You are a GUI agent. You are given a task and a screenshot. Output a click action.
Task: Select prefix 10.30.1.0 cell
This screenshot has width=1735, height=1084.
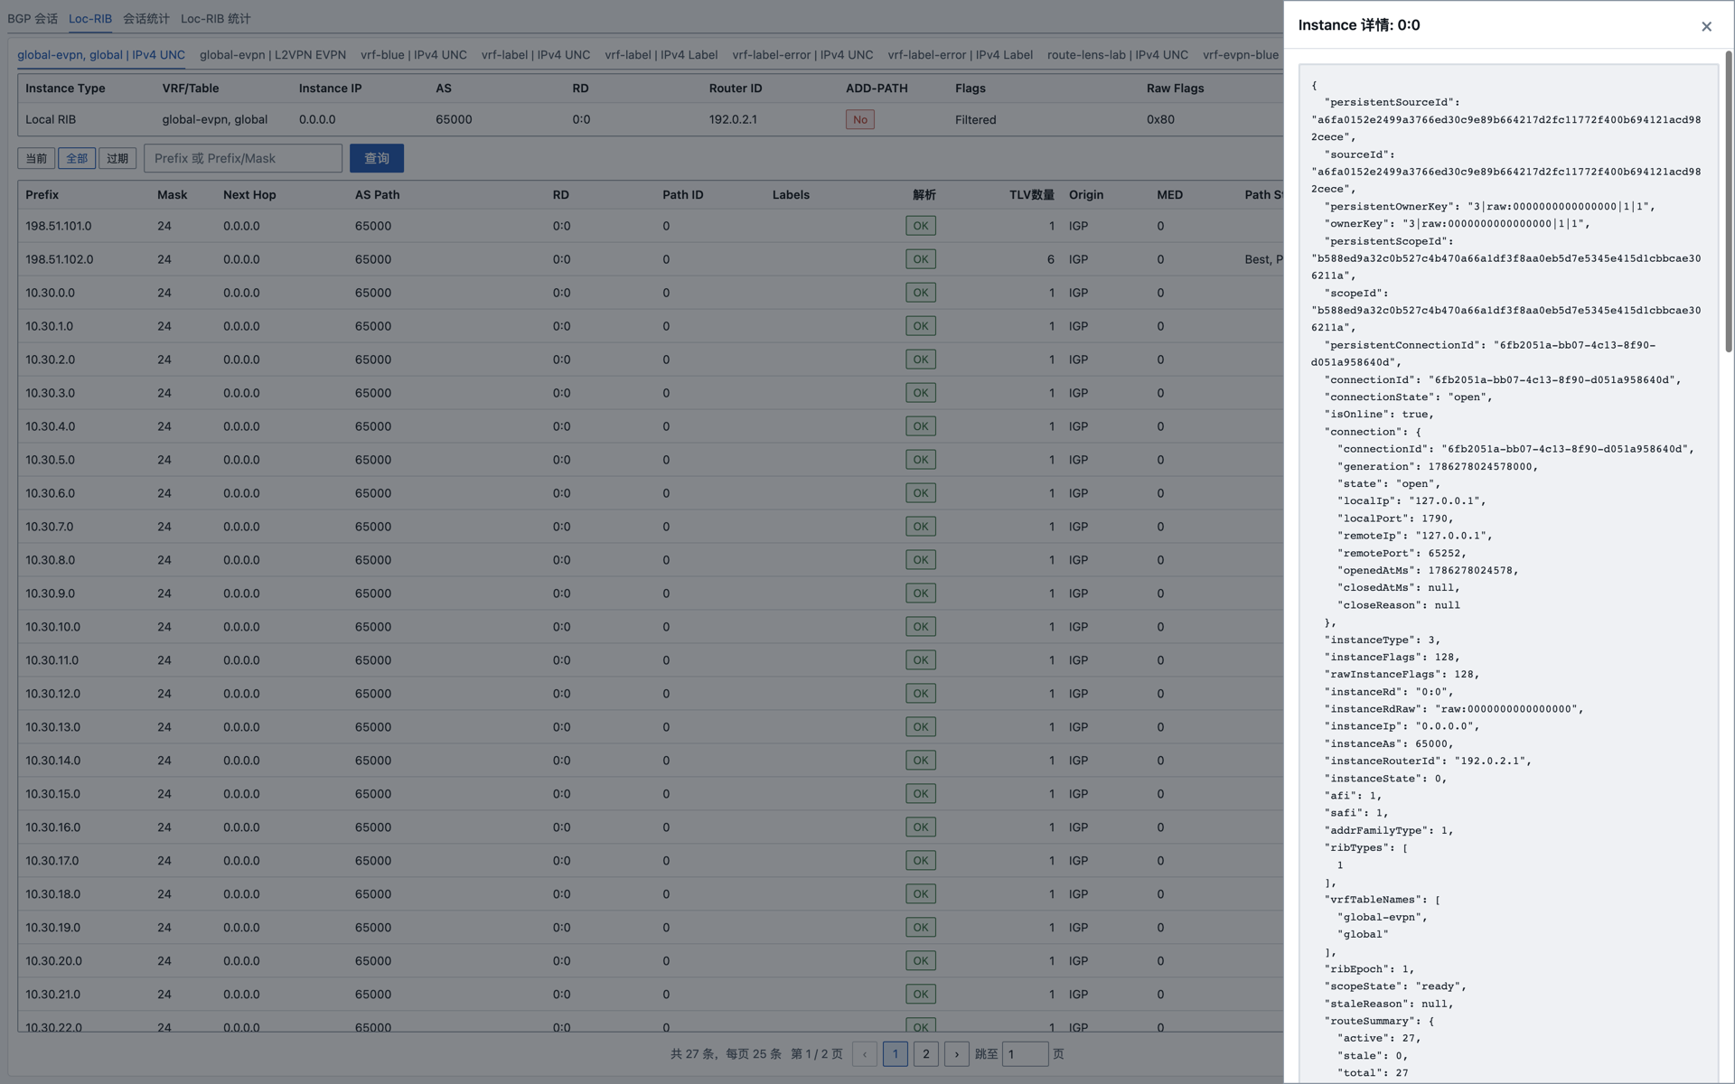[x=50, y=326]
